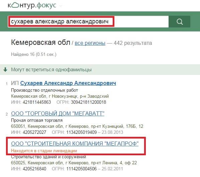Click ИНН value 4205216840
Viewport: 200px width, 177px height.
tap(34, 169)
